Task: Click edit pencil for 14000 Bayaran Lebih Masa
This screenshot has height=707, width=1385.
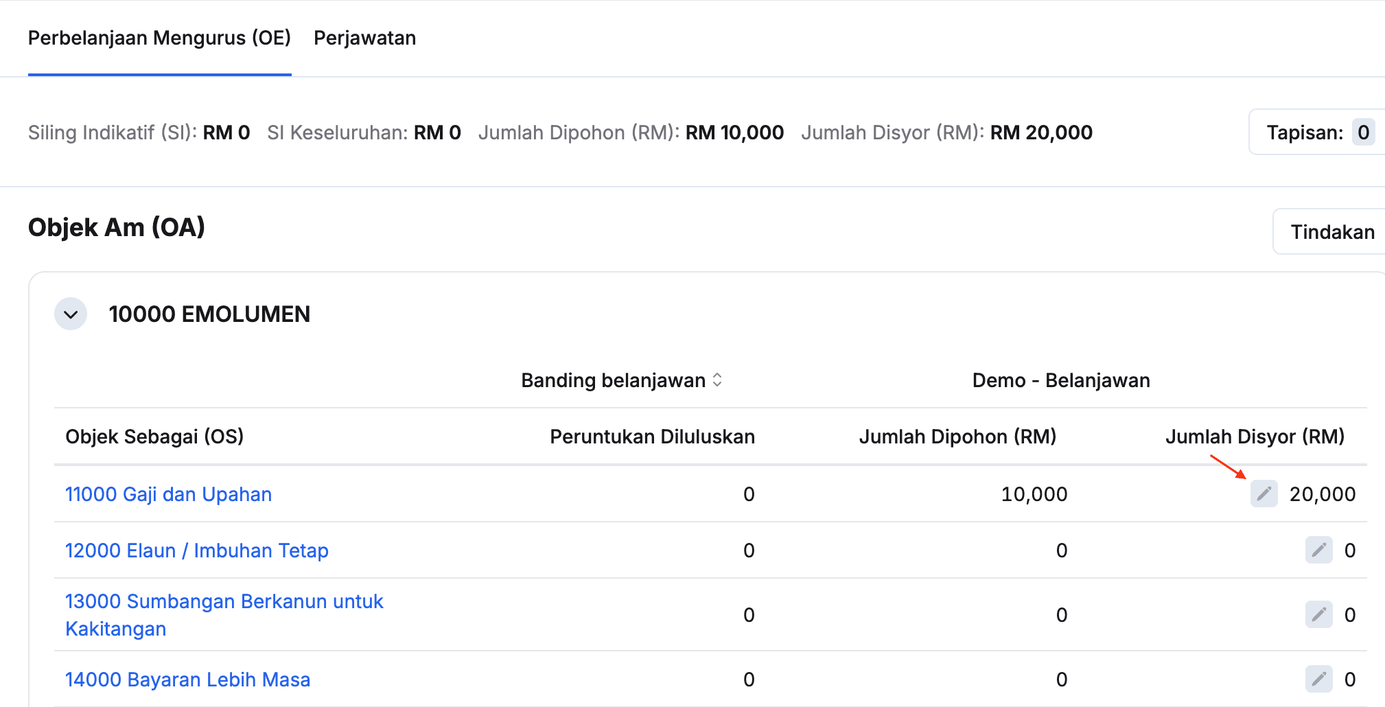Action: tap(1318, 679)
